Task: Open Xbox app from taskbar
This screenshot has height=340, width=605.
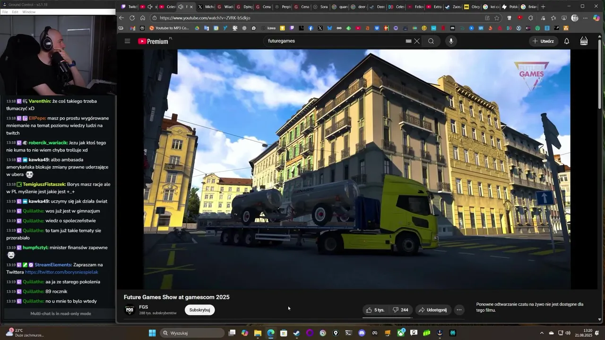Action: [401, 333]
